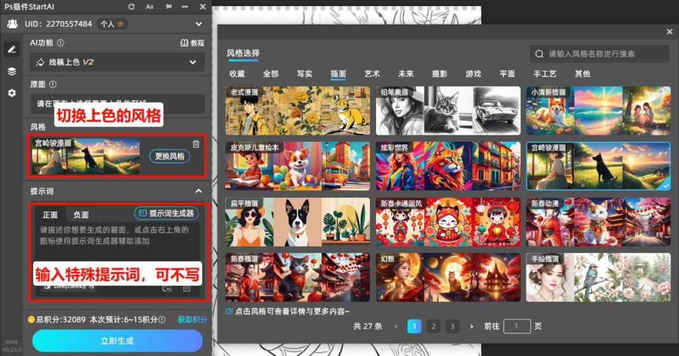This screenshot has width=679, height=356.
Task: Click the 更换风格 button
Action: click(170, 156)
